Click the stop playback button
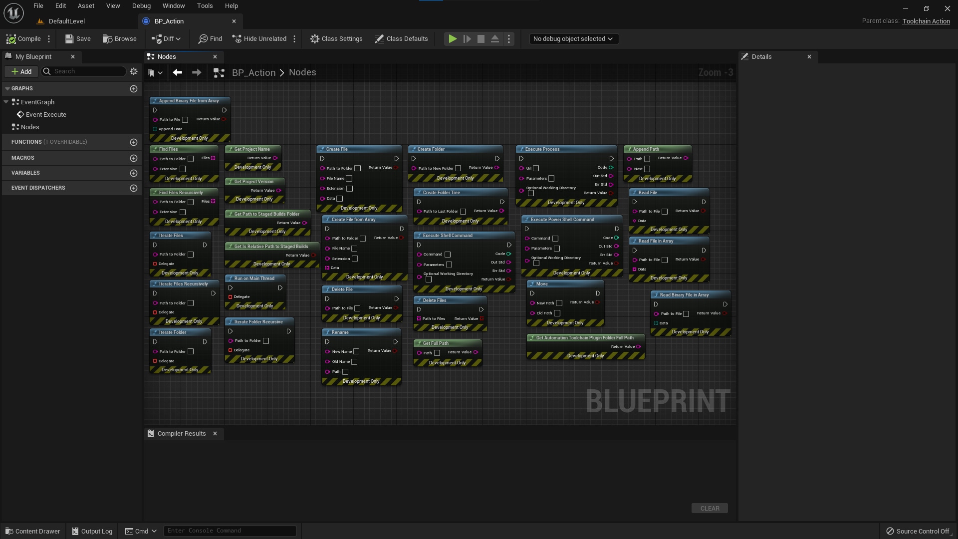This screenshot has width=958, height=539. click(x=481, y=39)
